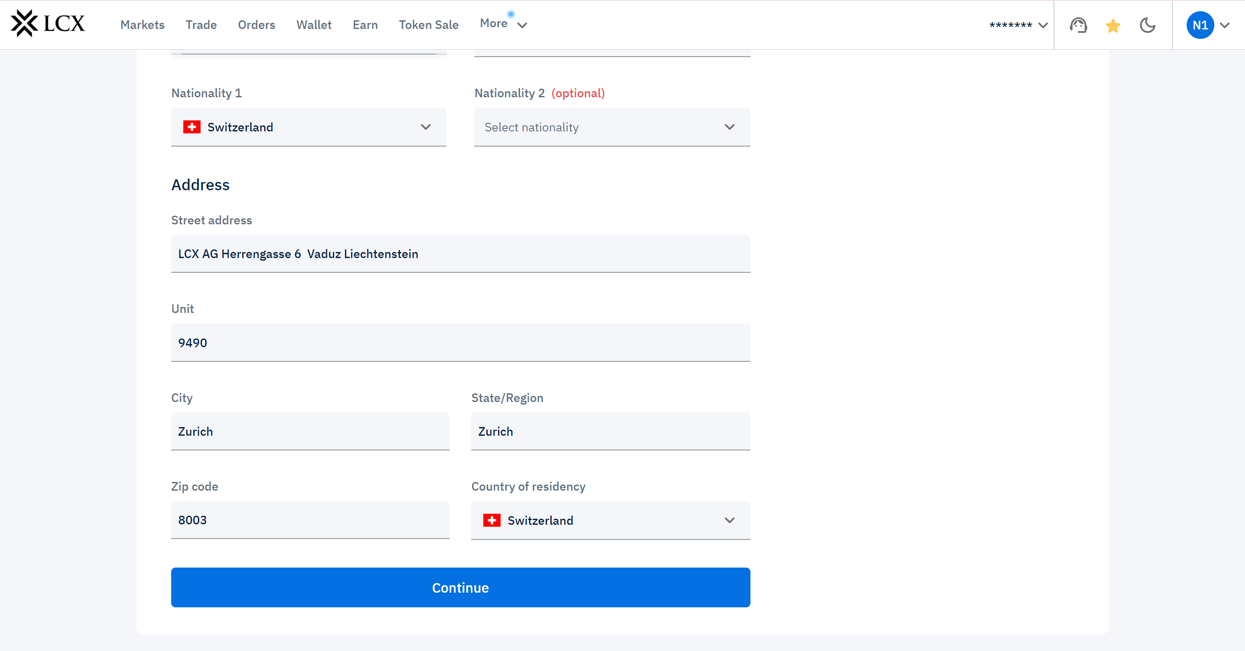Open the More menu

[x=503, y=24]
